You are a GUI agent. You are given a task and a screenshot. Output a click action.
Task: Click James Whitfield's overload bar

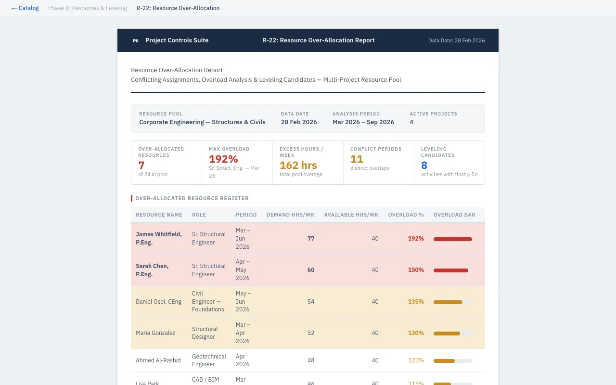point(452,239)
